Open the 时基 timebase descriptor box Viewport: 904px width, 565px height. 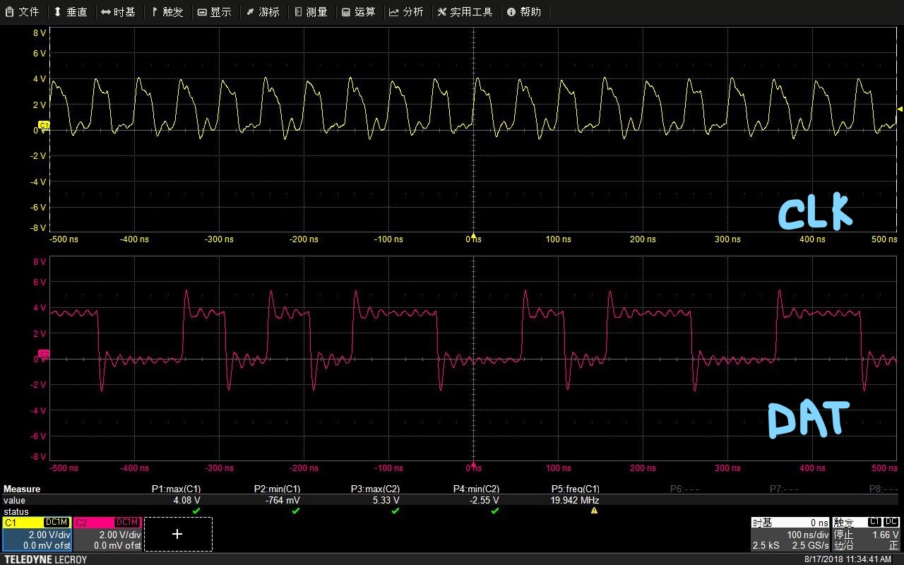point(790,534)
